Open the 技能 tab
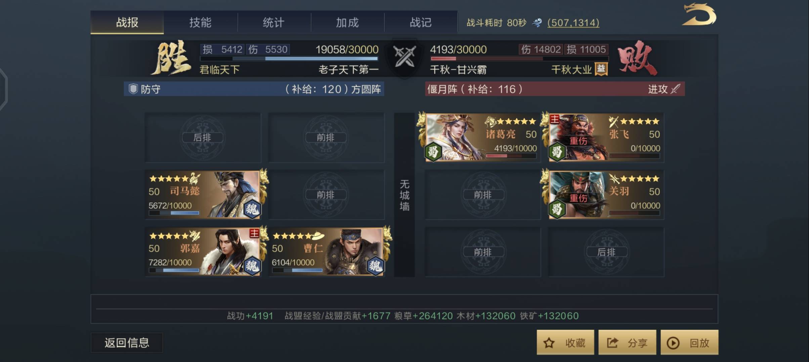Image resolution: width=809 pixels, height=362 pixels. 201,22
